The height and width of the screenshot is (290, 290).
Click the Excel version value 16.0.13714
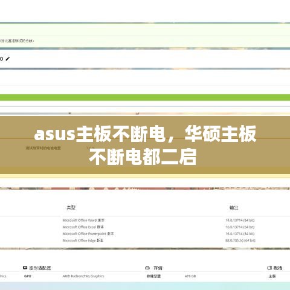tap(240, 227)
